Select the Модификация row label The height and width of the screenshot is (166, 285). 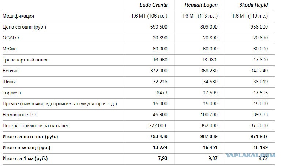18,16
